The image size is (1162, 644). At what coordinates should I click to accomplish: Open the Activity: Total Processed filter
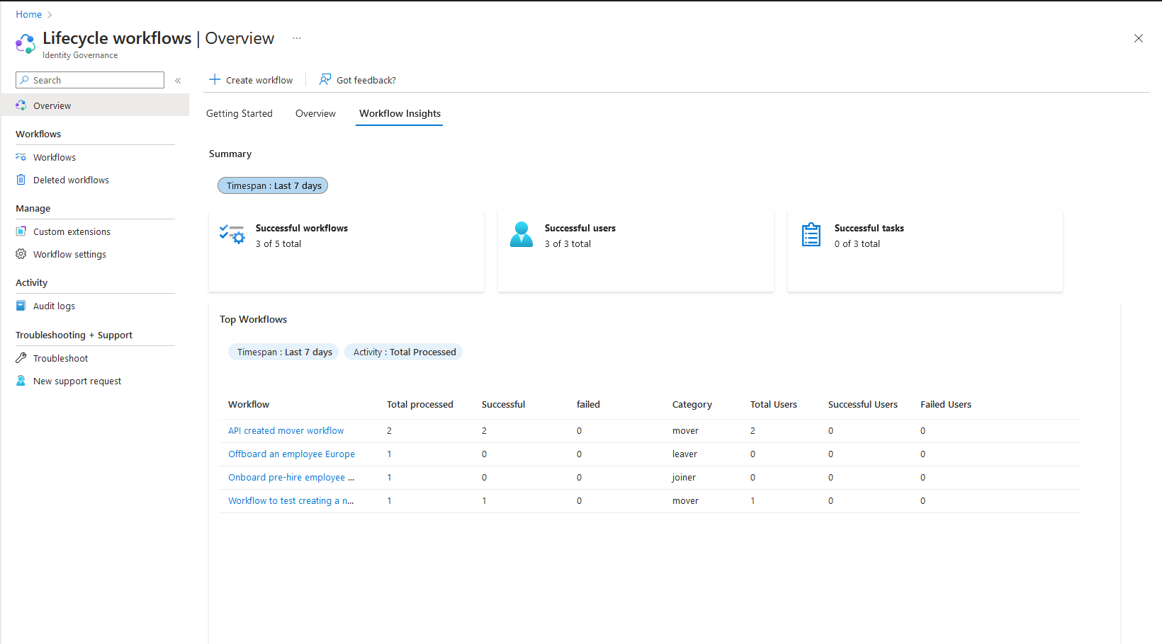tap(403, 352)
